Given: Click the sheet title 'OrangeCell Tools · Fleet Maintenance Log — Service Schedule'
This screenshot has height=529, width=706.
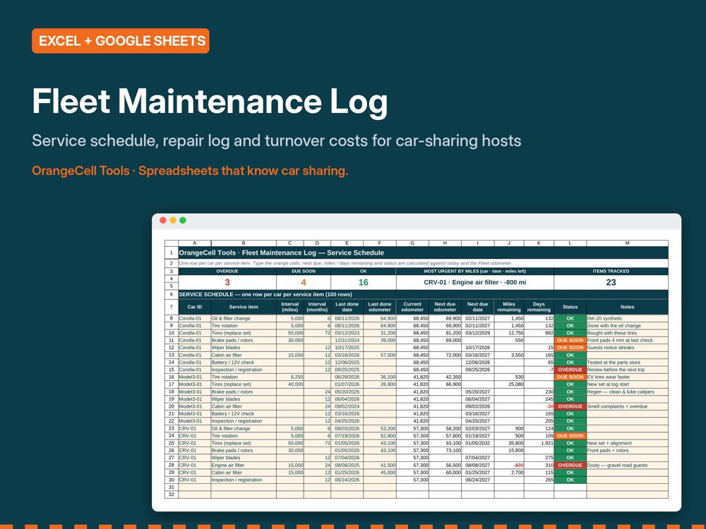Looking at the screenshot, I should 282,253.
